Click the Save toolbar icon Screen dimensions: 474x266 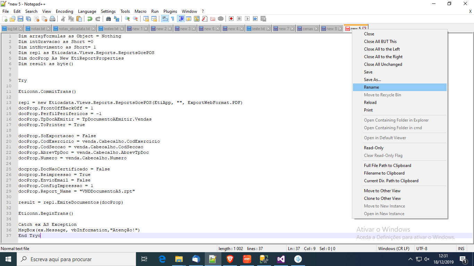(20, 19)
